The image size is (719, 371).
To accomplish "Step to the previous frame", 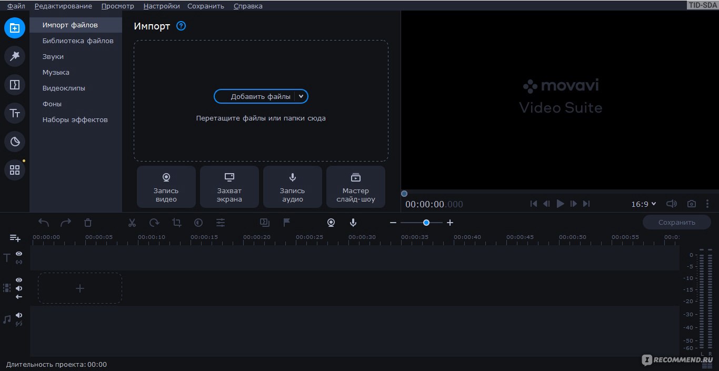I will coord(547,204).
